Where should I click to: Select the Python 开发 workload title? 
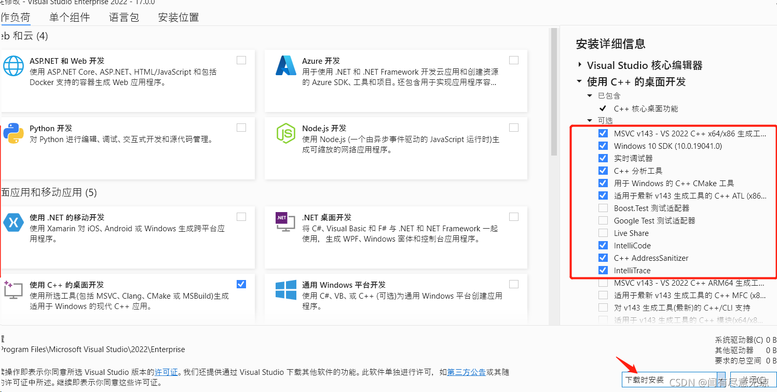pyautogui.click(x=51, y=128)
